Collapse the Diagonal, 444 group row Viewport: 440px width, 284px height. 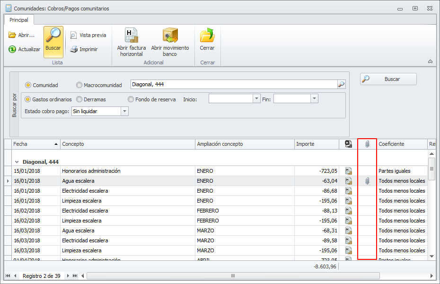(17, 162)
